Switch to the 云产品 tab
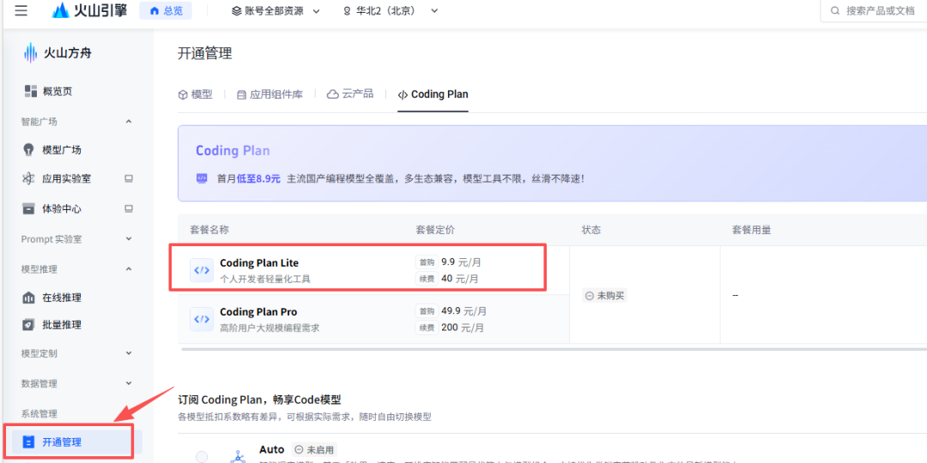Image resolution: width=927 pixels, height=463 pixels. pyautogui.click(x=350, y=94)
